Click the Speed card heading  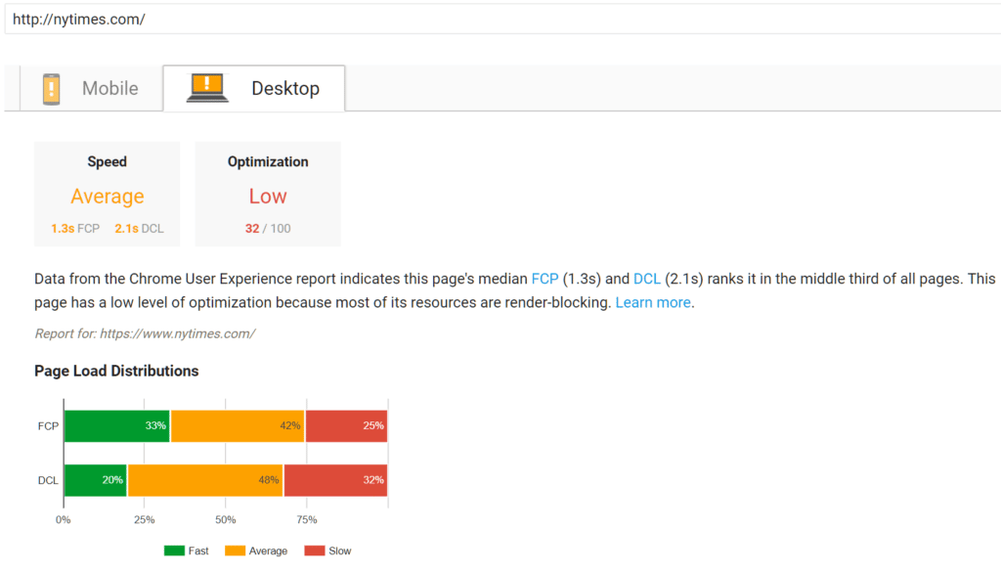tap(108, 161)
